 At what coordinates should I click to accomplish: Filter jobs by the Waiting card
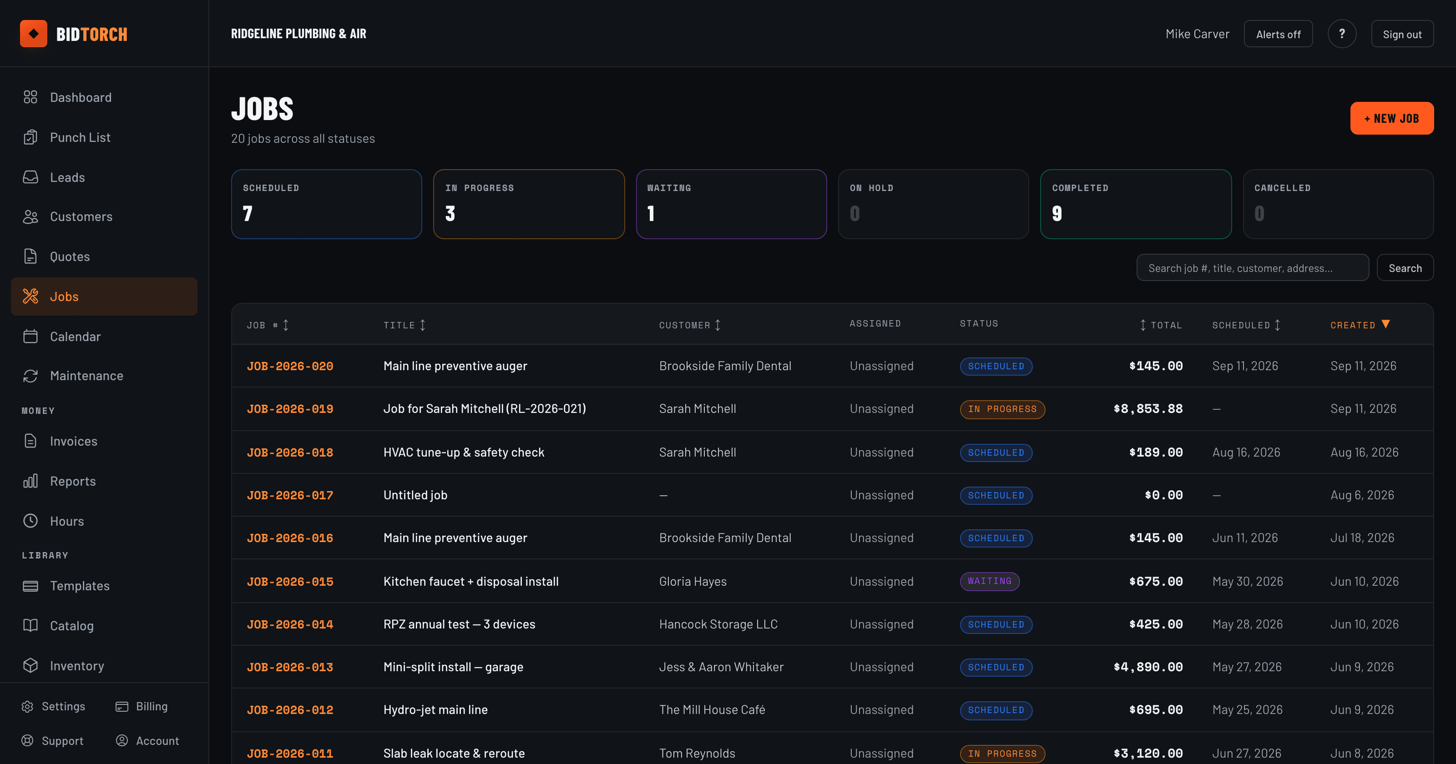tap(731, 204)
